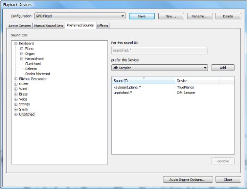Open the Effects tab
Image resolution: width=247 pixels, height=189 pixels.
pyautogui.click(x=102, y=26)
